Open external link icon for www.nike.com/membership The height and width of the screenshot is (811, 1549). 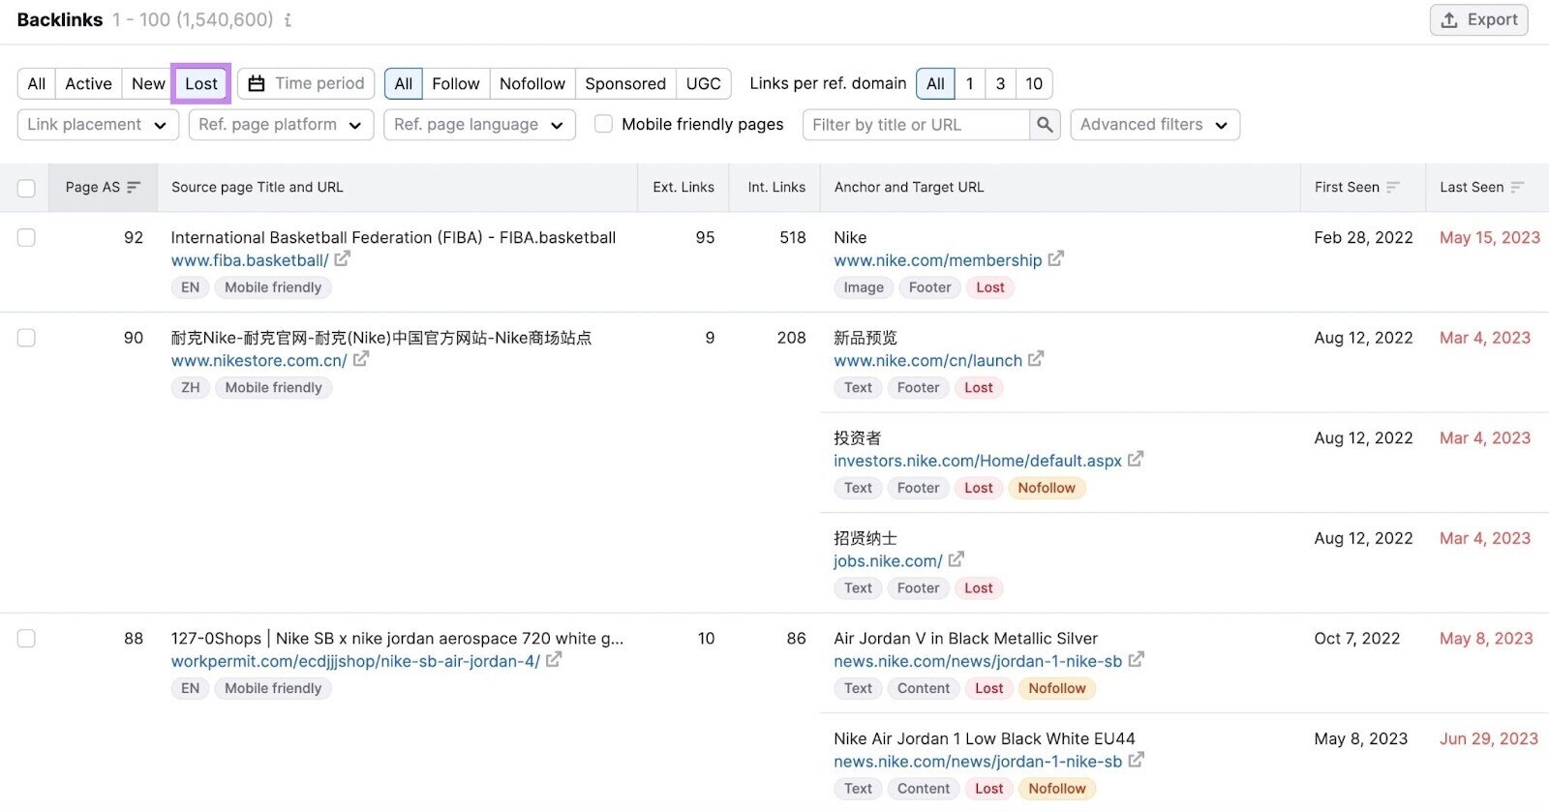1056,259
